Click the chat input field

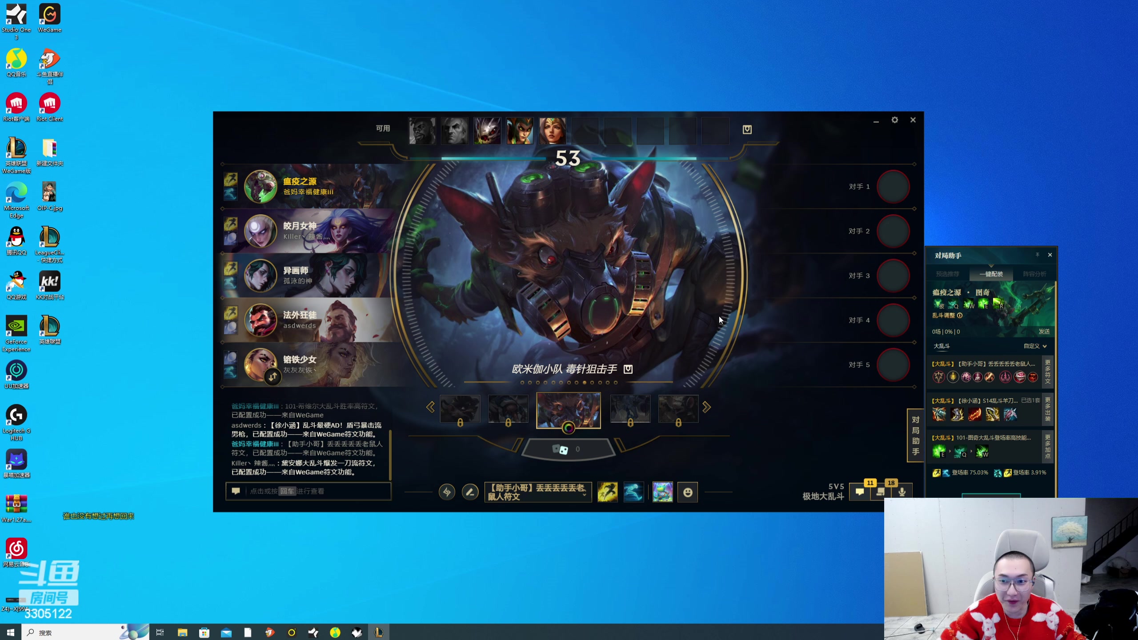pyautogui.click(x=309, y=491)
